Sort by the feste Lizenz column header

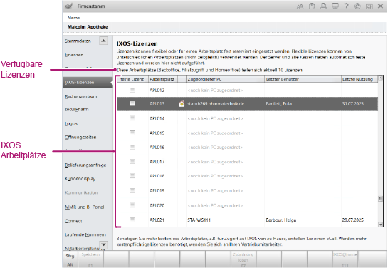click(132, 79)
